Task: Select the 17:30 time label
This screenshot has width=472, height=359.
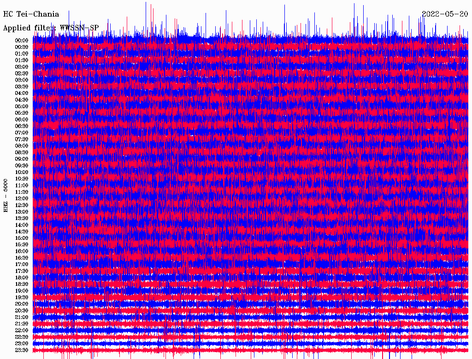Action: click(22, 271)
